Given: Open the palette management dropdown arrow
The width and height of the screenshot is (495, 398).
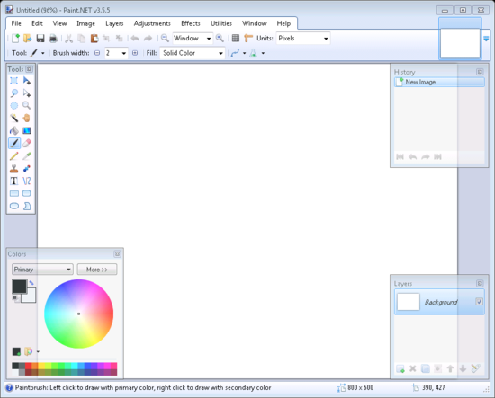Looking at the screenshot, I should coord(38,351).
